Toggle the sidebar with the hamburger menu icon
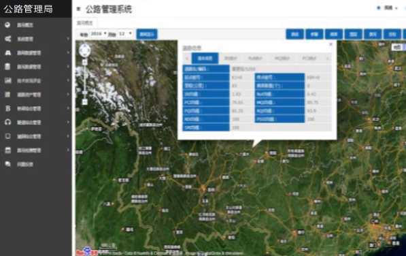Viewport: 406px width, 256px height. click(79, 10)
